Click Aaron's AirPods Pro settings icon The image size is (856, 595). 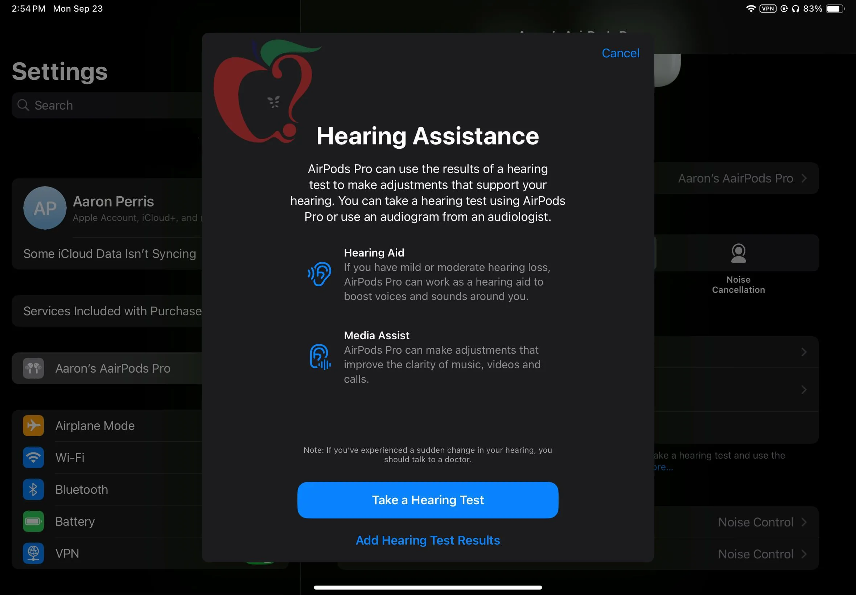[34, 368]
